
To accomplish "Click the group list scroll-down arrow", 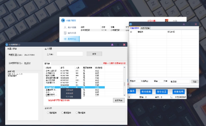I will click(125, 95).
